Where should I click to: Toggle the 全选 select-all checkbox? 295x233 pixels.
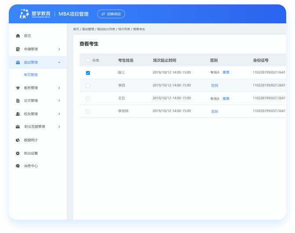point(88,60)
